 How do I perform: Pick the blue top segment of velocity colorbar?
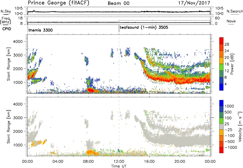click(x=221, y=103)
